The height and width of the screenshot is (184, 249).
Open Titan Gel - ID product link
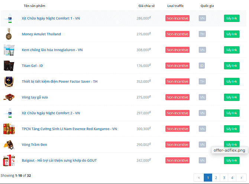coord(32,66)
